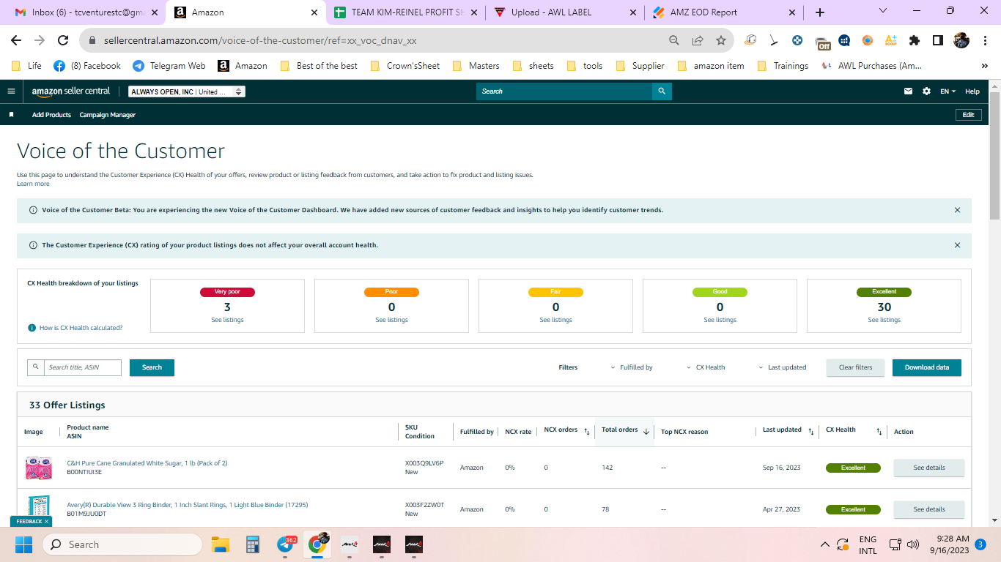
Task: Click the magnifier icon in title search box
Action: (x=35, y=367)
